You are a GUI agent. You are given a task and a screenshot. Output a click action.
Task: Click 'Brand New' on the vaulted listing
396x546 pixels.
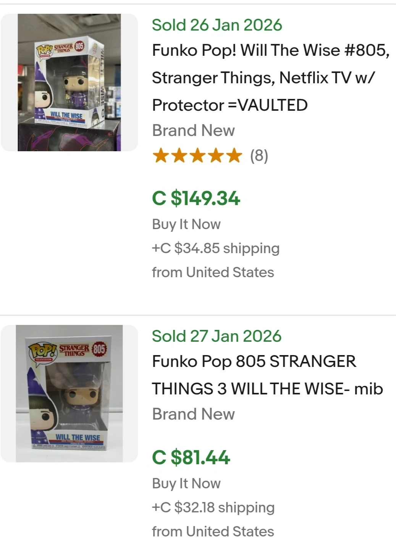pos(193,131)
